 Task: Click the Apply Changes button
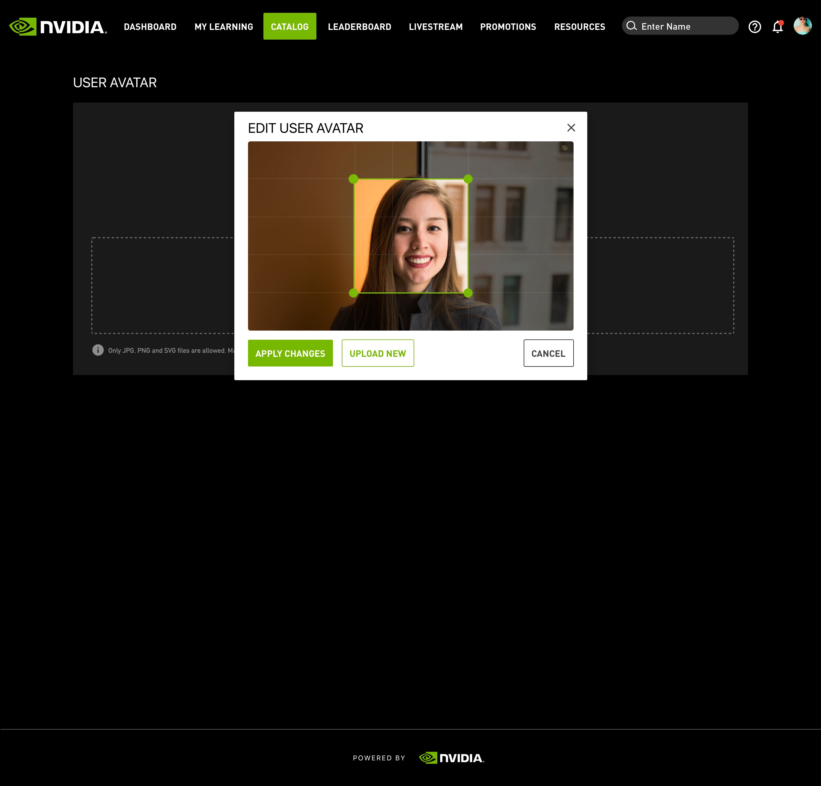click(x=290, y=353)
